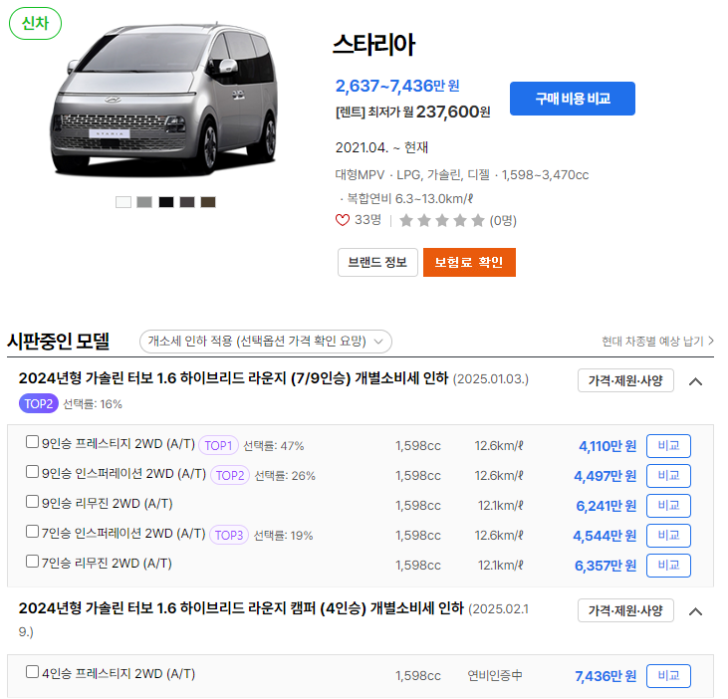Select the white car color swatch
The image size is (728, 699).
click(x=123, y=202)
